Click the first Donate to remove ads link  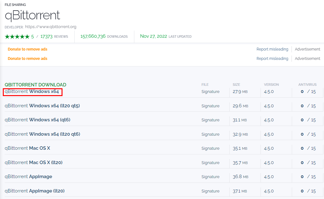click(x=27, y=49)
